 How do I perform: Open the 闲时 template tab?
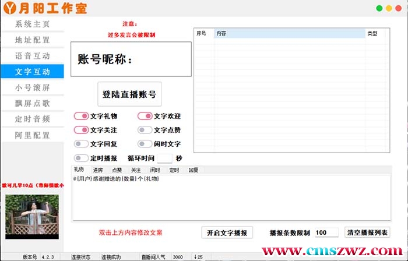coord(154,170)
